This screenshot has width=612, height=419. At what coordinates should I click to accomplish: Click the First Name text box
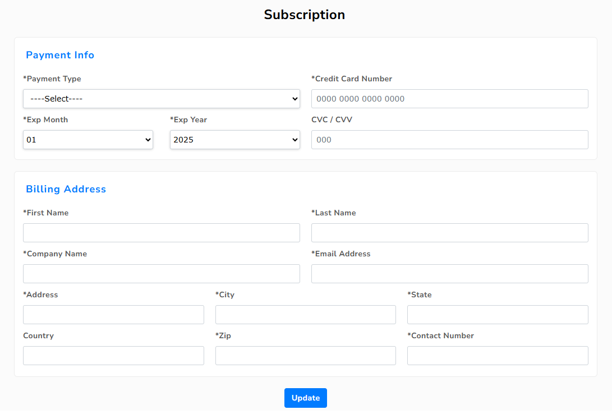161,233
